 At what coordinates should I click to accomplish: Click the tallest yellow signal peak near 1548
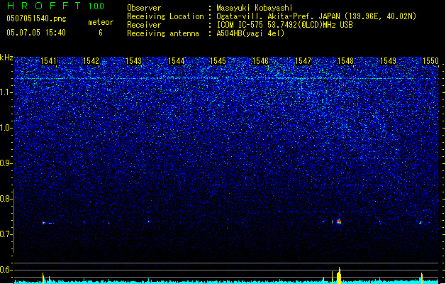tap(339, 275)
